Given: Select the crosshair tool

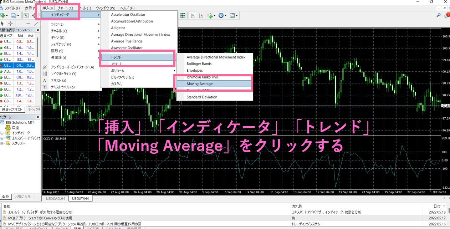Looking at the screenshot, I should tap(11, 24).
